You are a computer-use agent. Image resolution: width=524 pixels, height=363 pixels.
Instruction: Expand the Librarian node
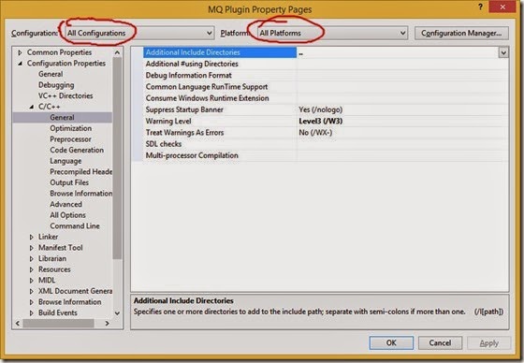[32, 258]
